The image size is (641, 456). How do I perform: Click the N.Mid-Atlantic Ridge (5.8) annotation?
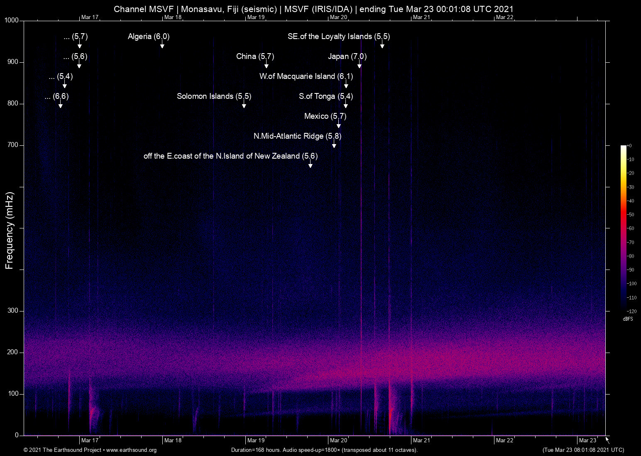297,136
